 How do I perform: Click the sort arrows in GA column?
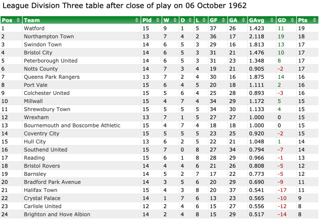(243, 20)
